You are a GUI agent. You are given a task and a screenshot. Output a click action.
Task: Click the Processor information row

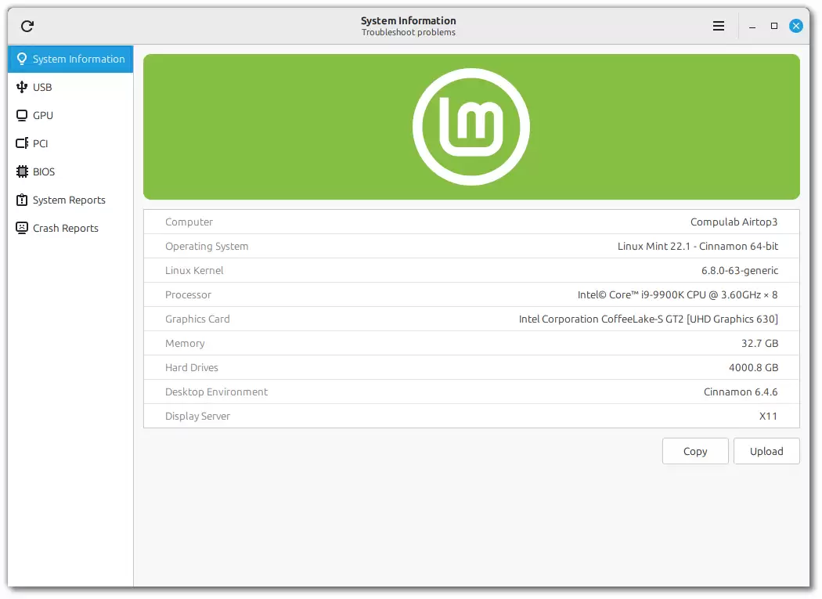tap(470, 294)
